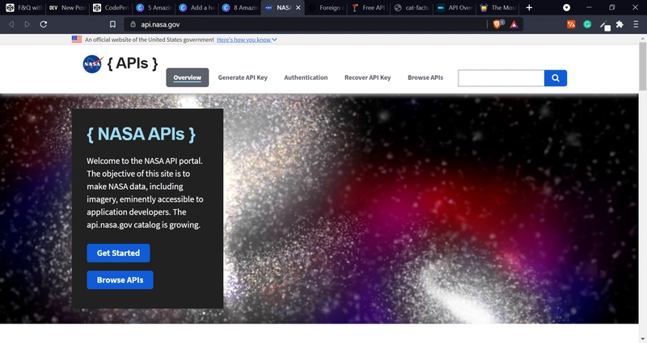647x343 pixels.
Task: Switch to the "API Over" tab
Action: (x=455, y=7)
